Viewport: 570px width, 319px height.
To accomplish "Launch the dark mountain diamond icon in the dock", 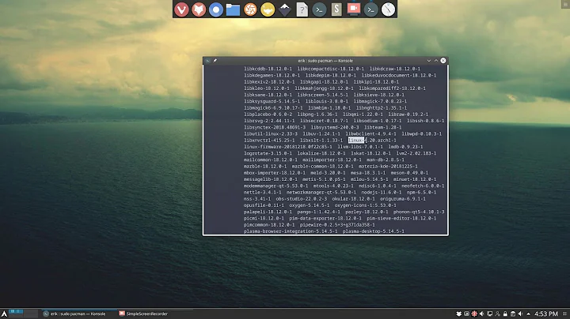I will click(x=285, y=9).
